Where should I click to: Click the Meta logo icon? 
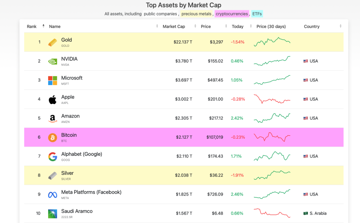(x=53, y=195)
